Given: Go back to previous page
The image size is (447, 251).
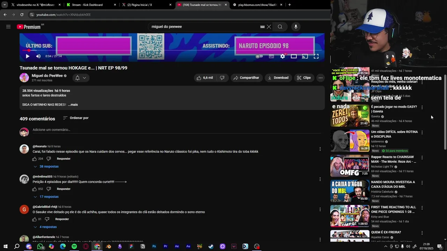Looking at the screenshot, I should pyautogui.click(x=5, y=15).
